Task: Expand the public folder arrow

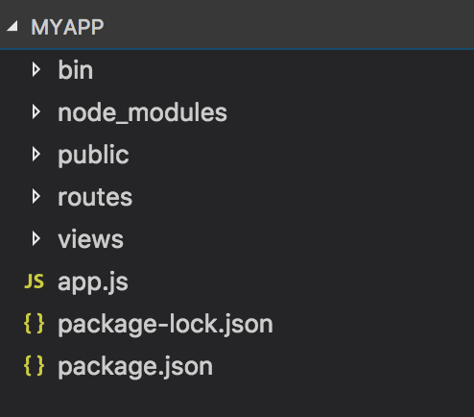Action: [36, 155]
